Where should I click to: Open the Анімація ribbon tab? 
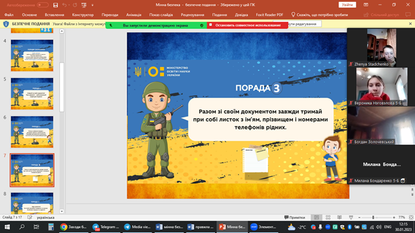click(x=134, y=15)
